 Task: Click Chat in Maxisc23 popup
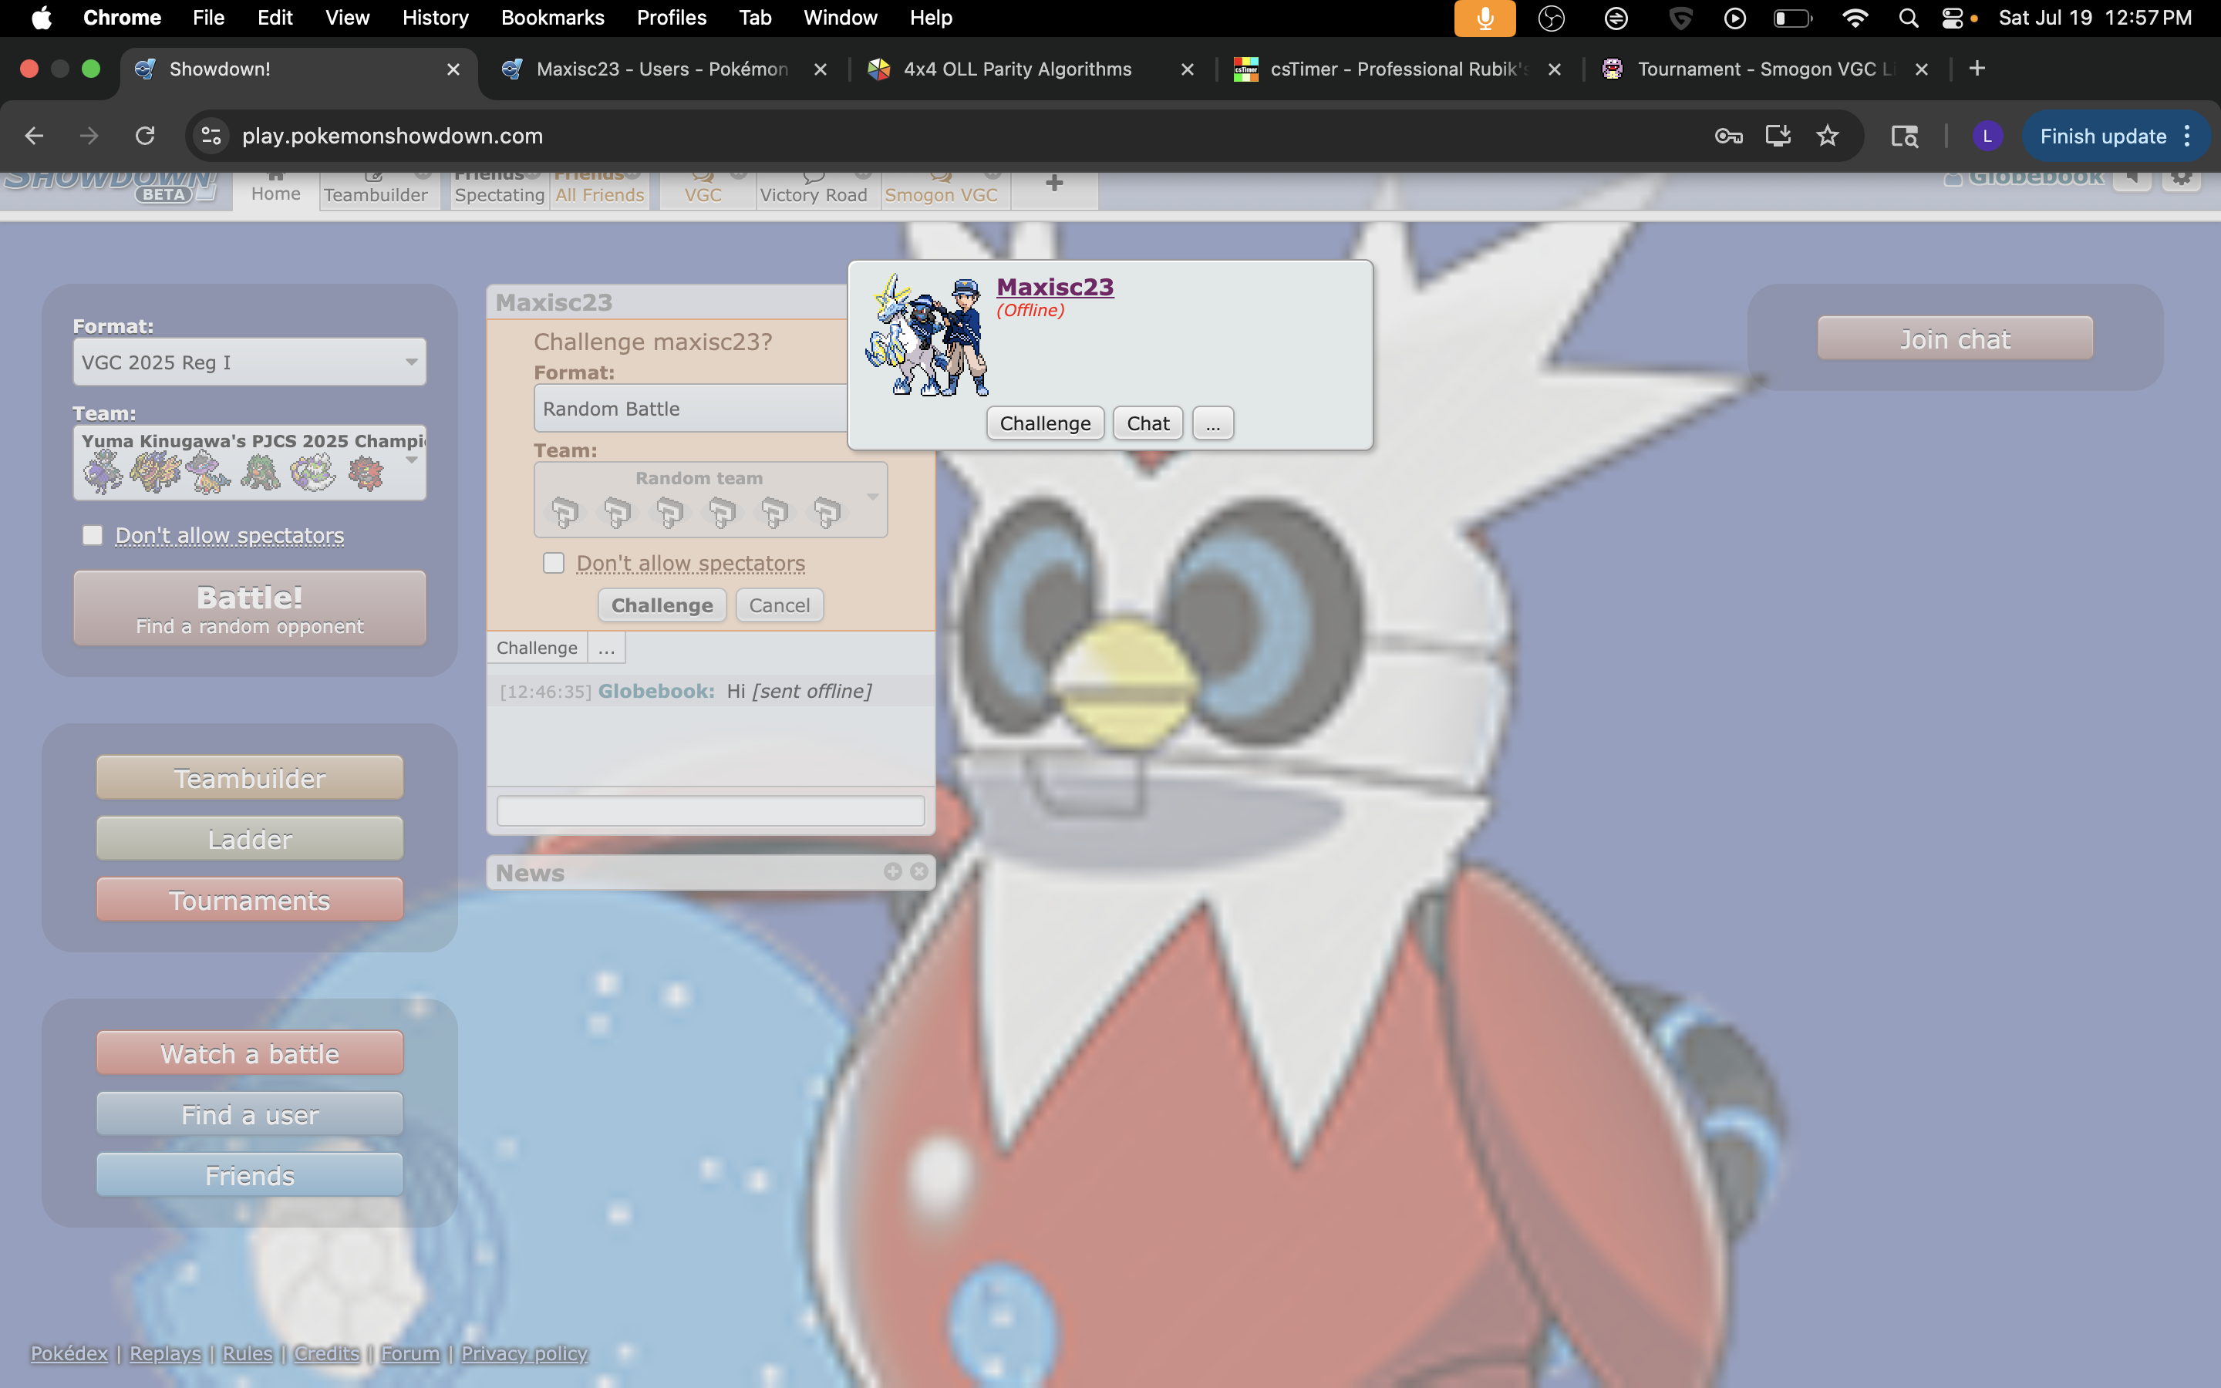pos(1148,423)
